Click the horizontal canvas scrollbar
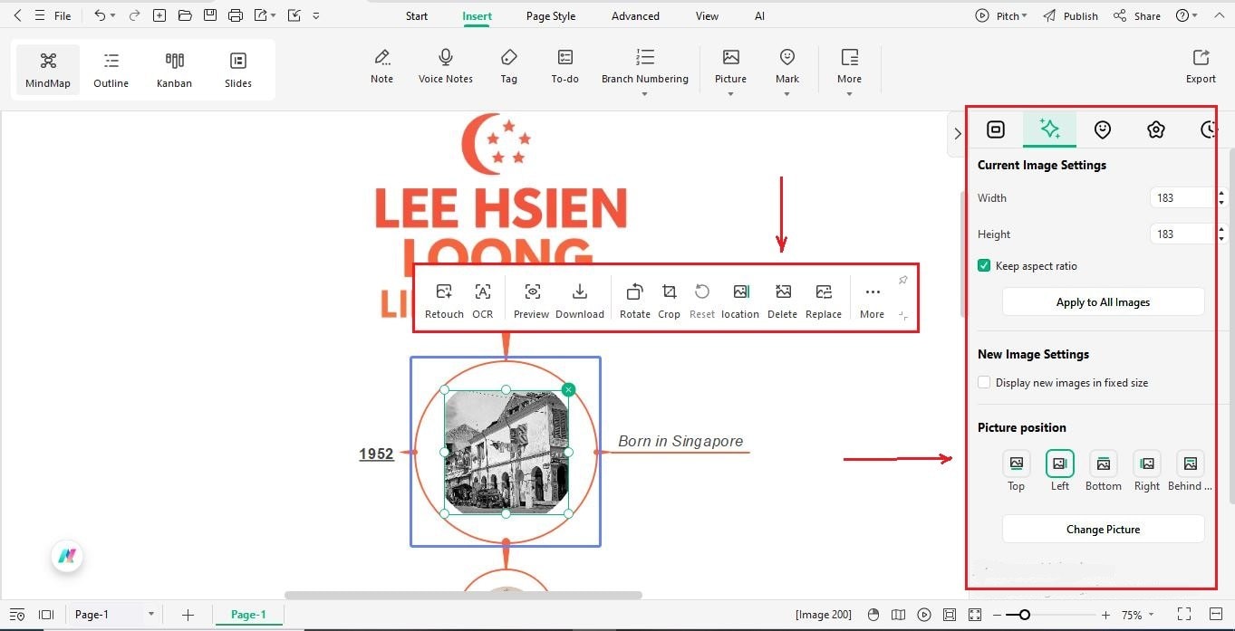The width and height of the screenshot is (1235, 631). point(463,595)
